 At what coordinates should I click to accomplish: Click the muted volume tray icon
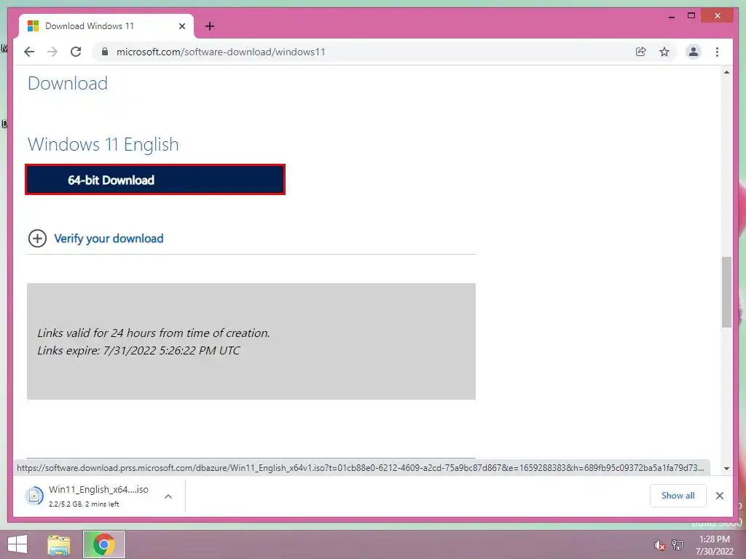click(659, 545)
